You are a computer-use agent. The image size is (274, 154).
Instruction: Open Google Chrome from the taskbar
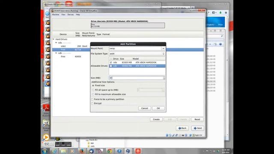click(110, 151)
